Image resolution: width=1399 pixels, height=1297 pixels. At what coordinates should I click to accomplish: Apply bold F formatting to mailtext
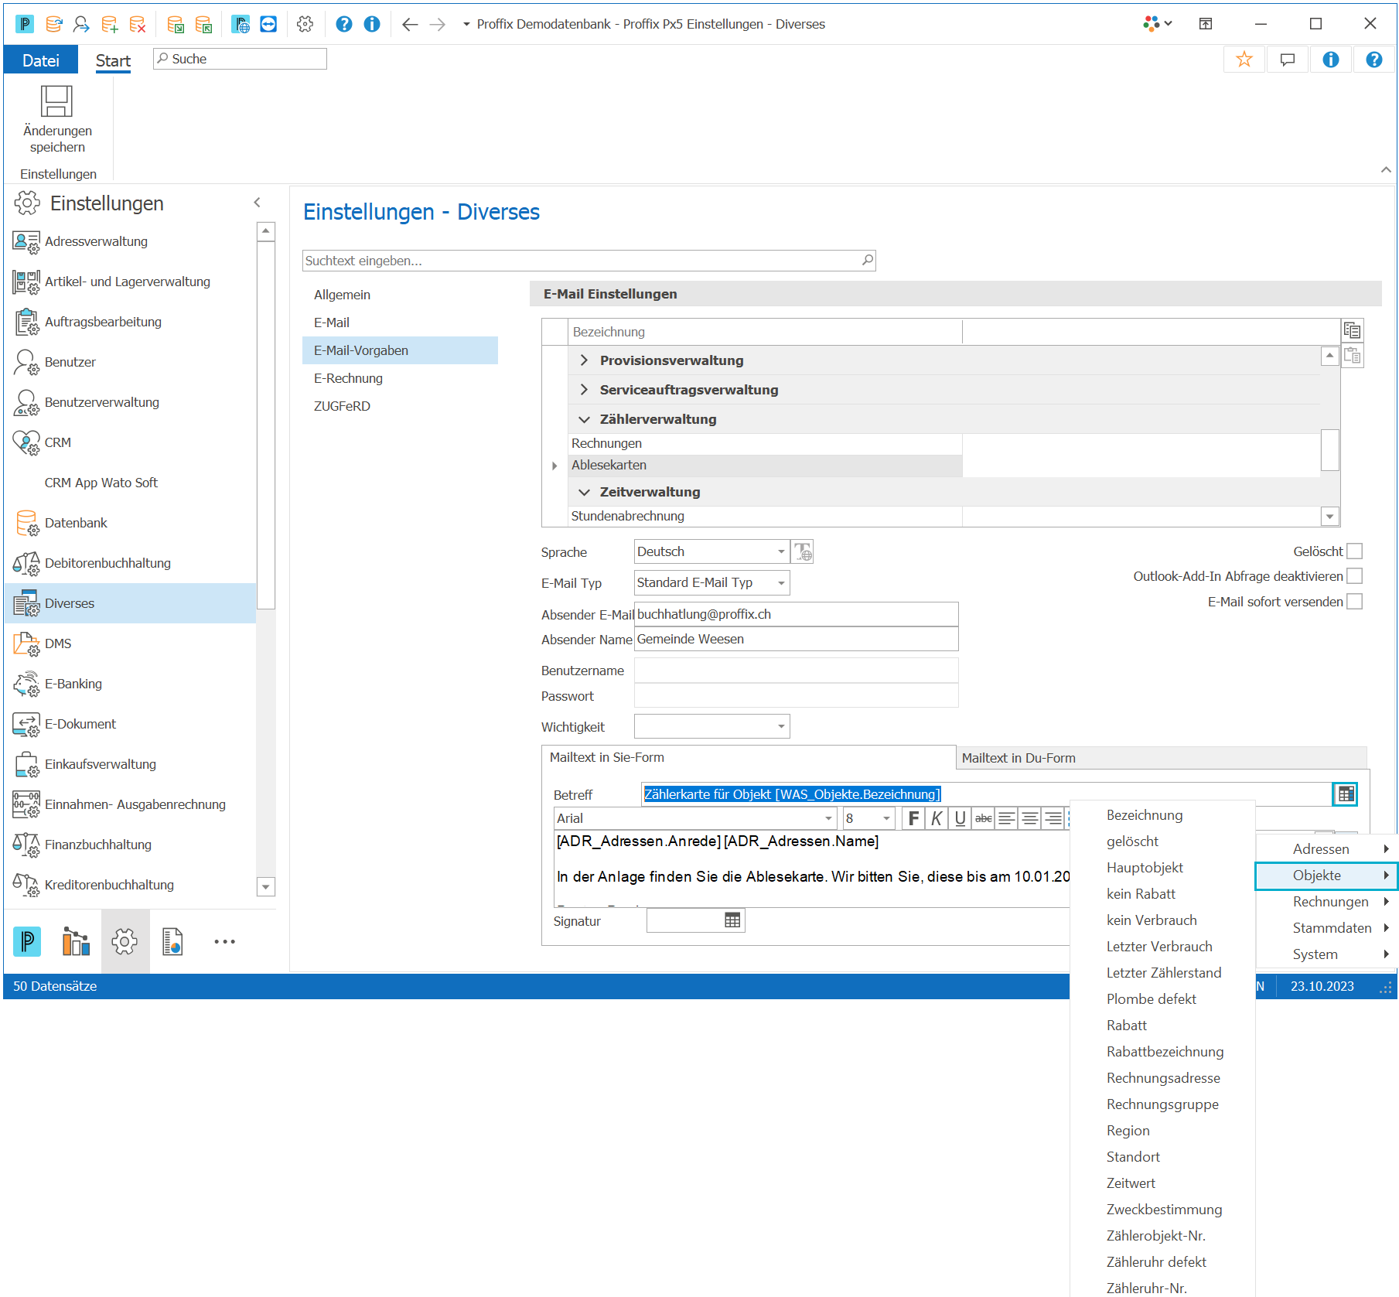913,818
